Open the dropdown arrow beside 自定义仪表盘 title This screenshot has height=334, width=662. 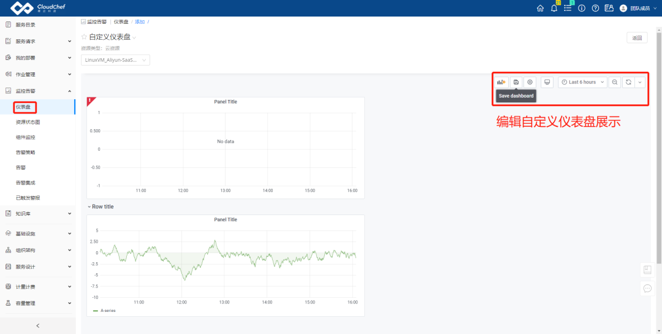click(134, 38)
